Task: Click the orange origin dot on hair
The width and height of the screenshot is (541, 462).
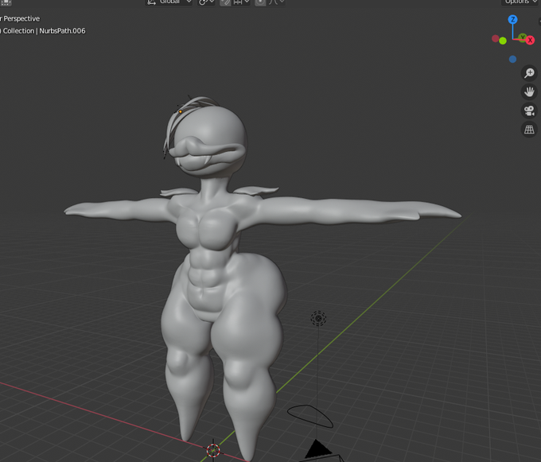Action: (x=181, y=111)
